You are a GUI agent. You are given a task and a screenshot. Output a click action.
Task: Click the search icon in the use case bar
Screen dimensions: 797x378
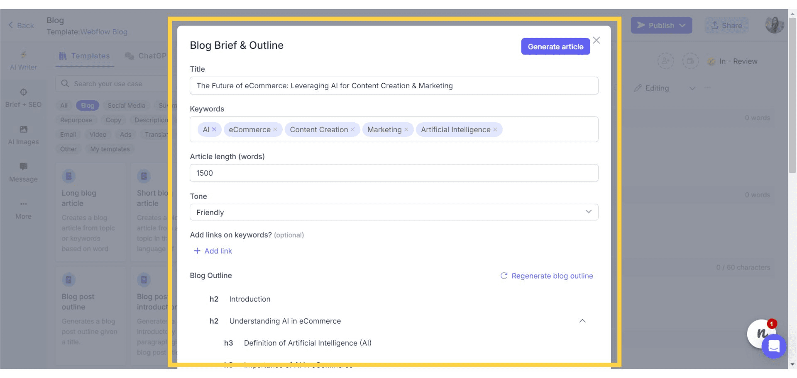coord(65,83)
